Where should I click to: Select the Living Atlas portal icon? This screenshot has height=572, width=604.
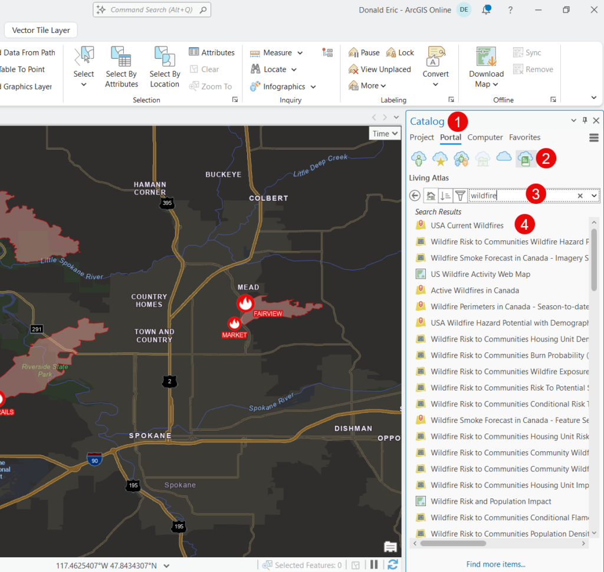pos(526,158)
